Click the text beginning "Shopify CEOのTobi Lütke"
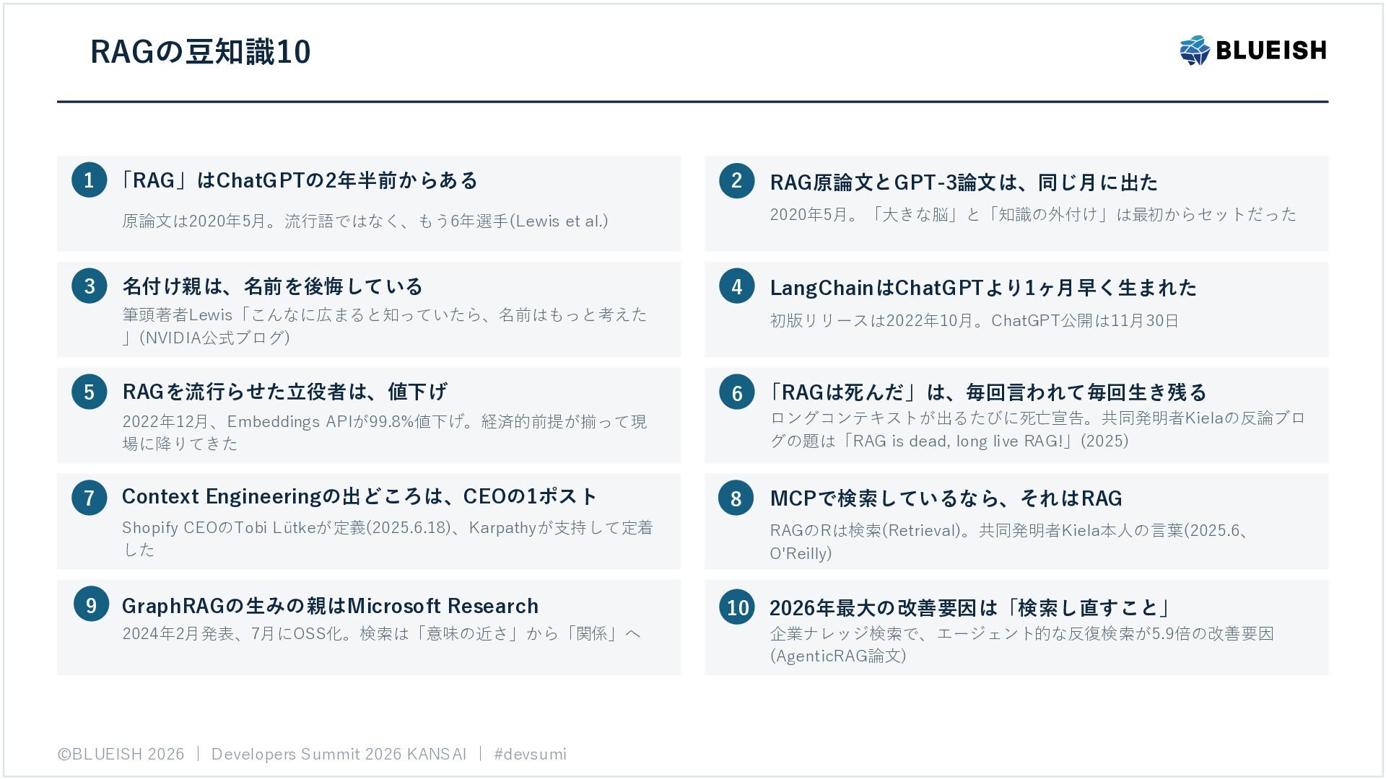The image size is (1386, 779). pyautogui.click(x=388, y=538)
